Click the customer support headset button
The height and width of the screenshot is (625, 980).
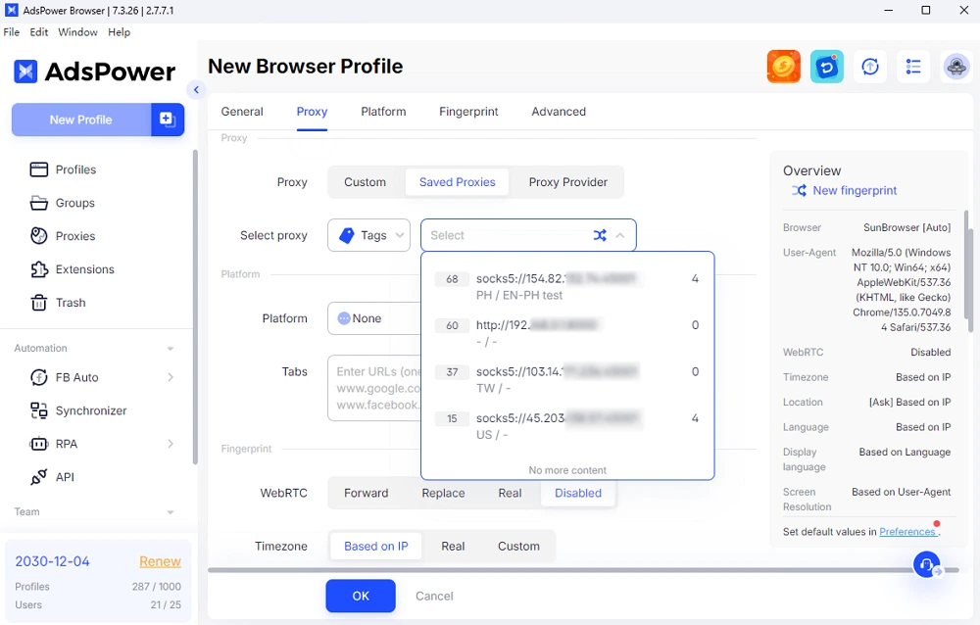coord(927,564)
